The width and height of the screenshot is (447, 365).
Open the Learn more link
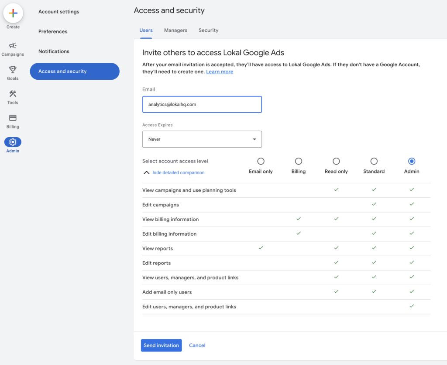[x=220, y=71]
